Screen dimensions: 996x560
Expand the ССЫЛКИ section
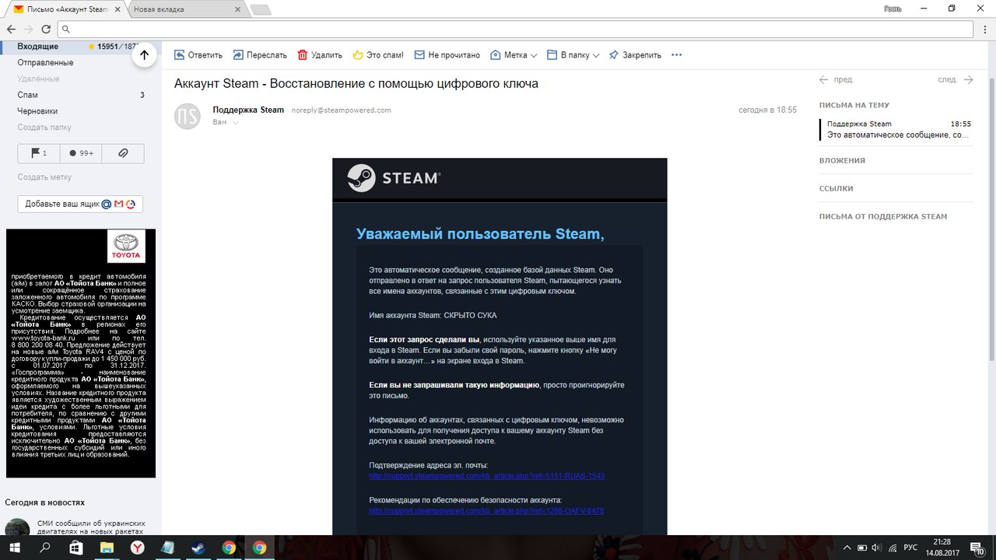click(836, 188)
